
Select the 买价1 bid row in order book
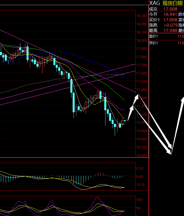click(166, 43)
